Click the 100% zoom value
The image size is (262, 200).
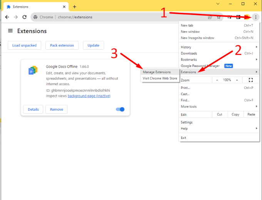[x=227, y=80]
